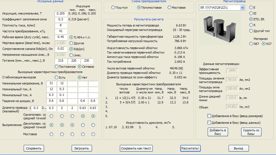Edit second output nominal voltage 12
Viewport: 276px width, 155px height.
62,83
